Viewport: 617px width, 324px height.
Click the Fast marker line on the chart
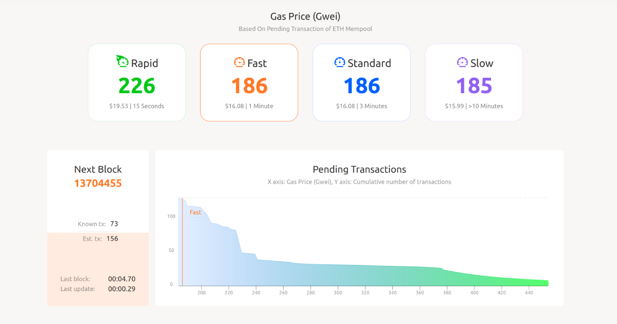tap(183, 242)
